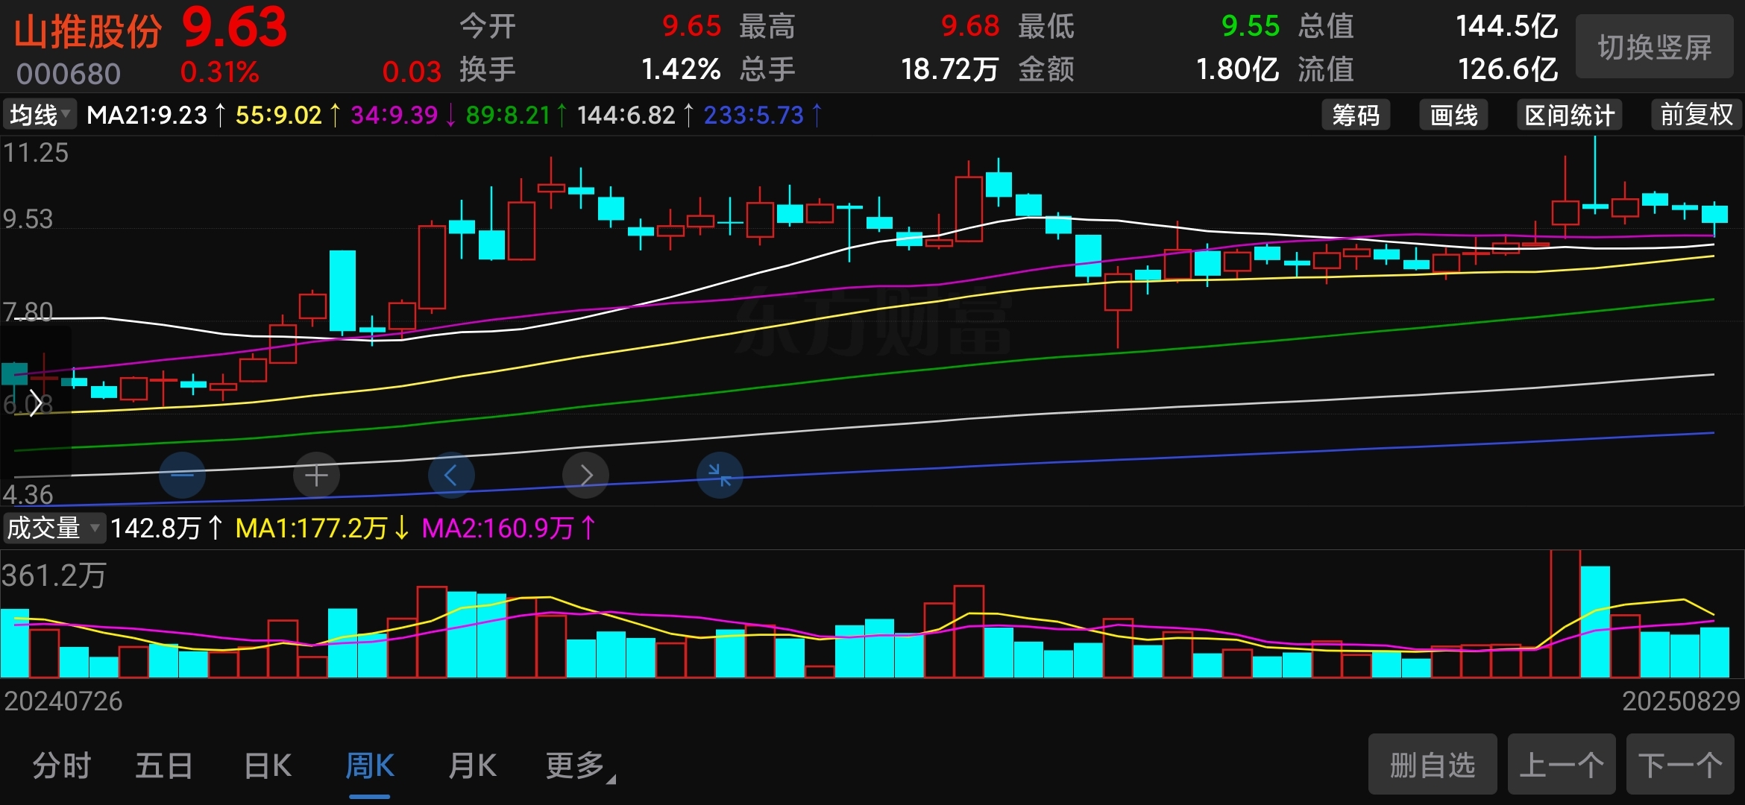Tap the opening price 9.65
This screenshot has height=805, width=1745.
691,26
